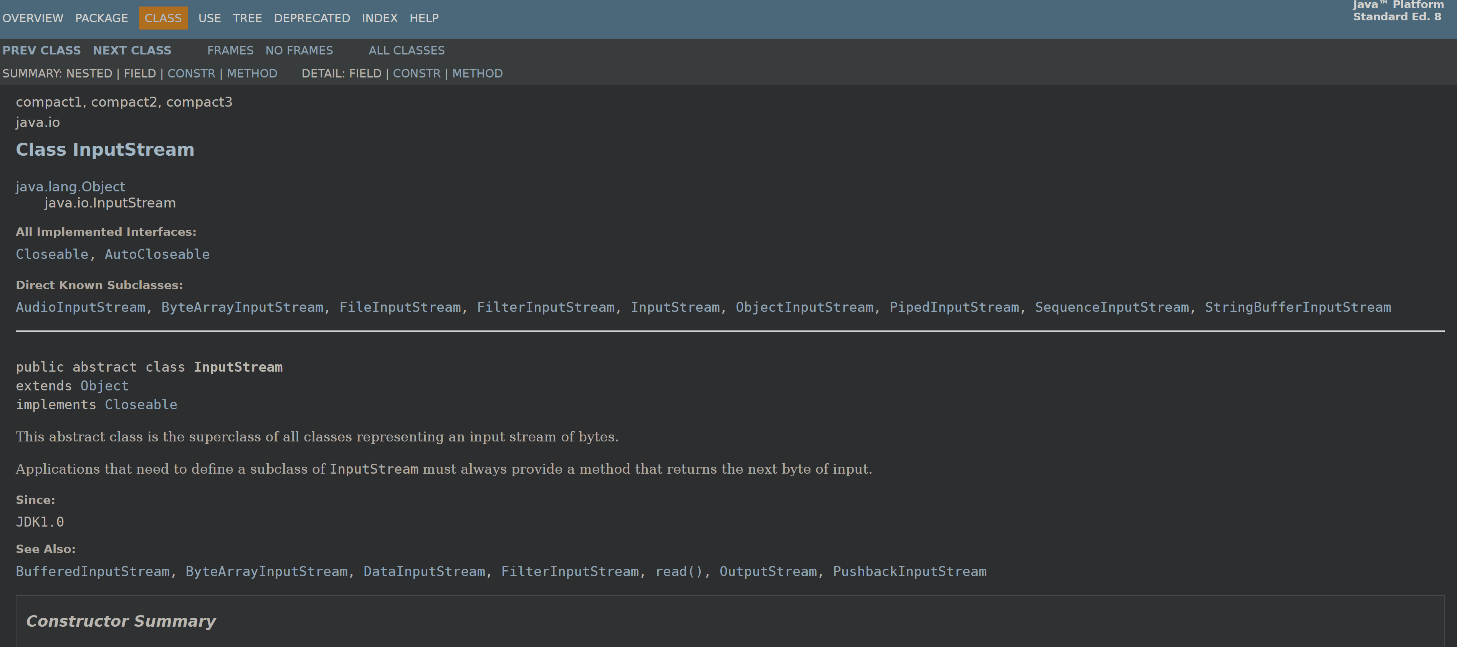Screen dimensions: 1457x647
Task: Open Object link after 'extends'
Action: [x=105, y=386]
